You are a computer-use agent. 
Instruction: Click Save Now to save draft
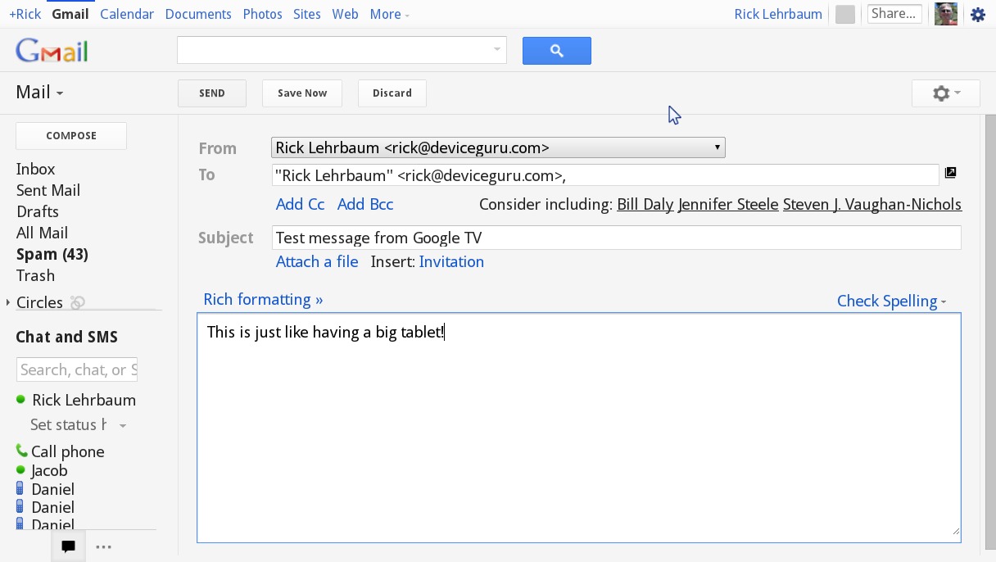302,93
